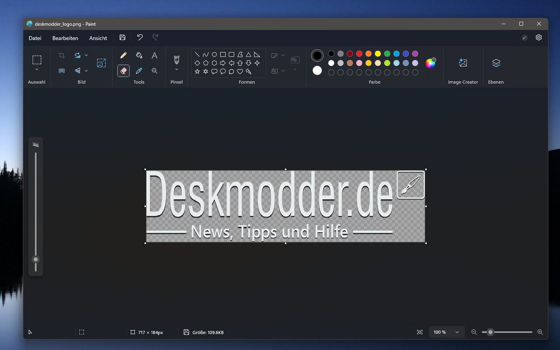The width and height of the screenshot is (560, 350).
Task: Choose the red color swatch
Action: point(359,54)
